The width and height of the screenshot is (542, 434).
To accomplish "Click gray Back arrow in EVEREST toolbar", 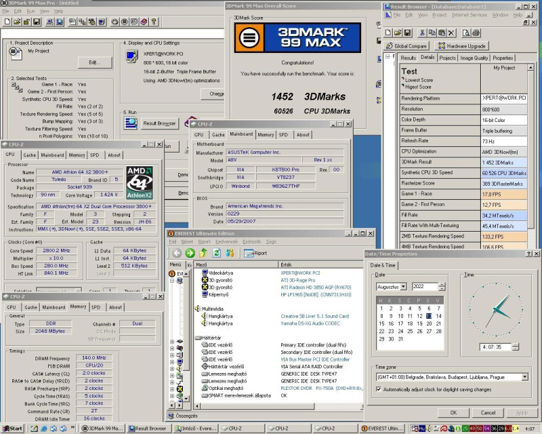I will [177, 253].
